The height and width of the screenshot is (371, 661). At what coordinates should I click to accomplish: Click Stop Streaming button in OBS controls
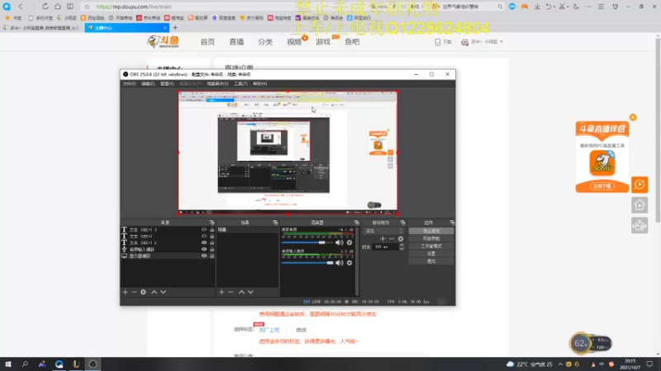click(431, 231)
